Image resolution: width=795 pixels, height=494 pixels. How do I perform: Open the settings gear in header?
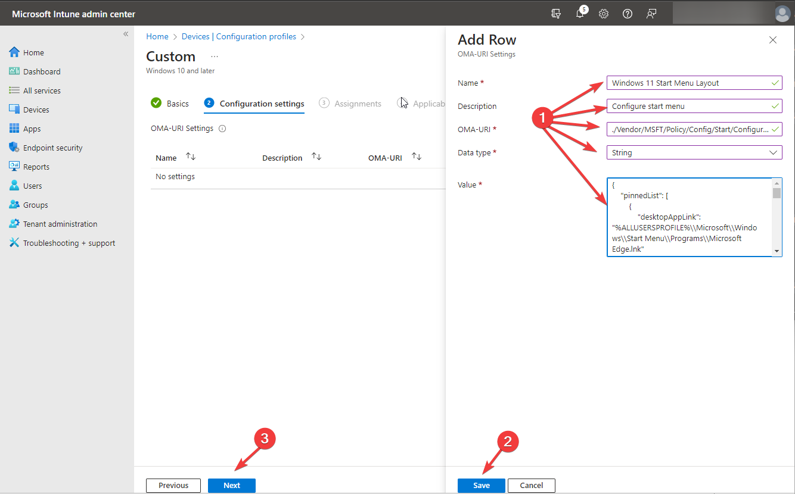(x=604, y=14)
